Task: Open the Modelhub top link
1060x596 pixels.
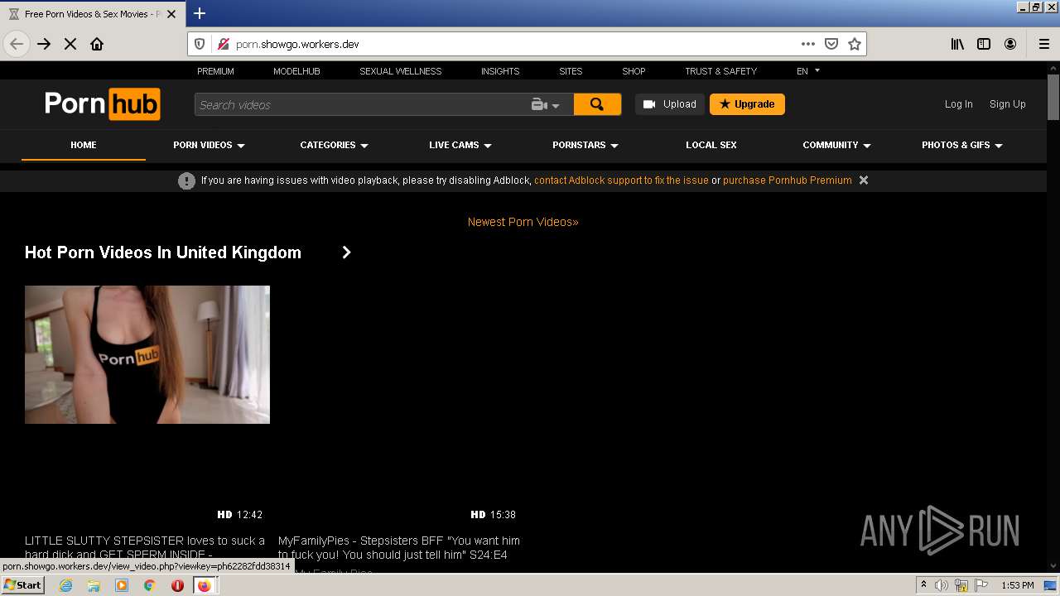Action: (x=296, y=71)
